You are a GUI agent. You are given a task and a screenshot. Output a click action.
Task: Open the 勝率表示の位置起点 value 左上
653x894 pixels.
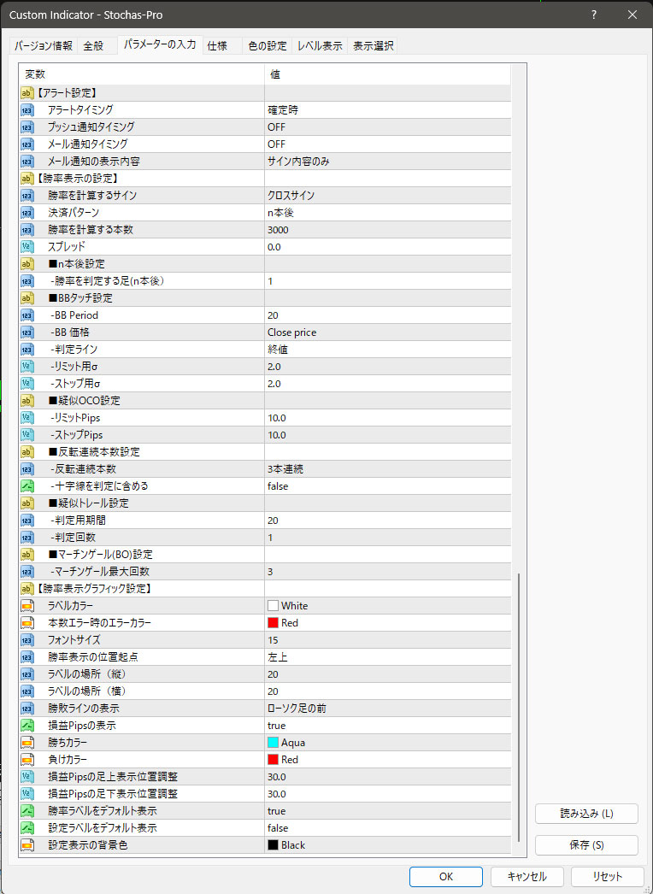[x=388, y=657]
